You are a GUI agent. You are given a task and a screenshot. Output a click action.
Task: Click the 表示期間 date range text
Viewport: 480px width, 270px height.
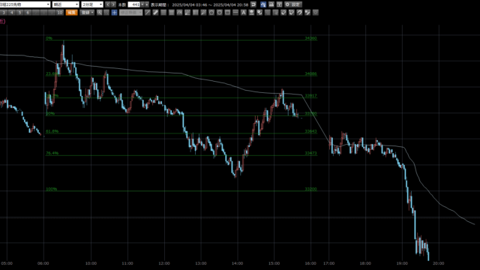point(199,4)
